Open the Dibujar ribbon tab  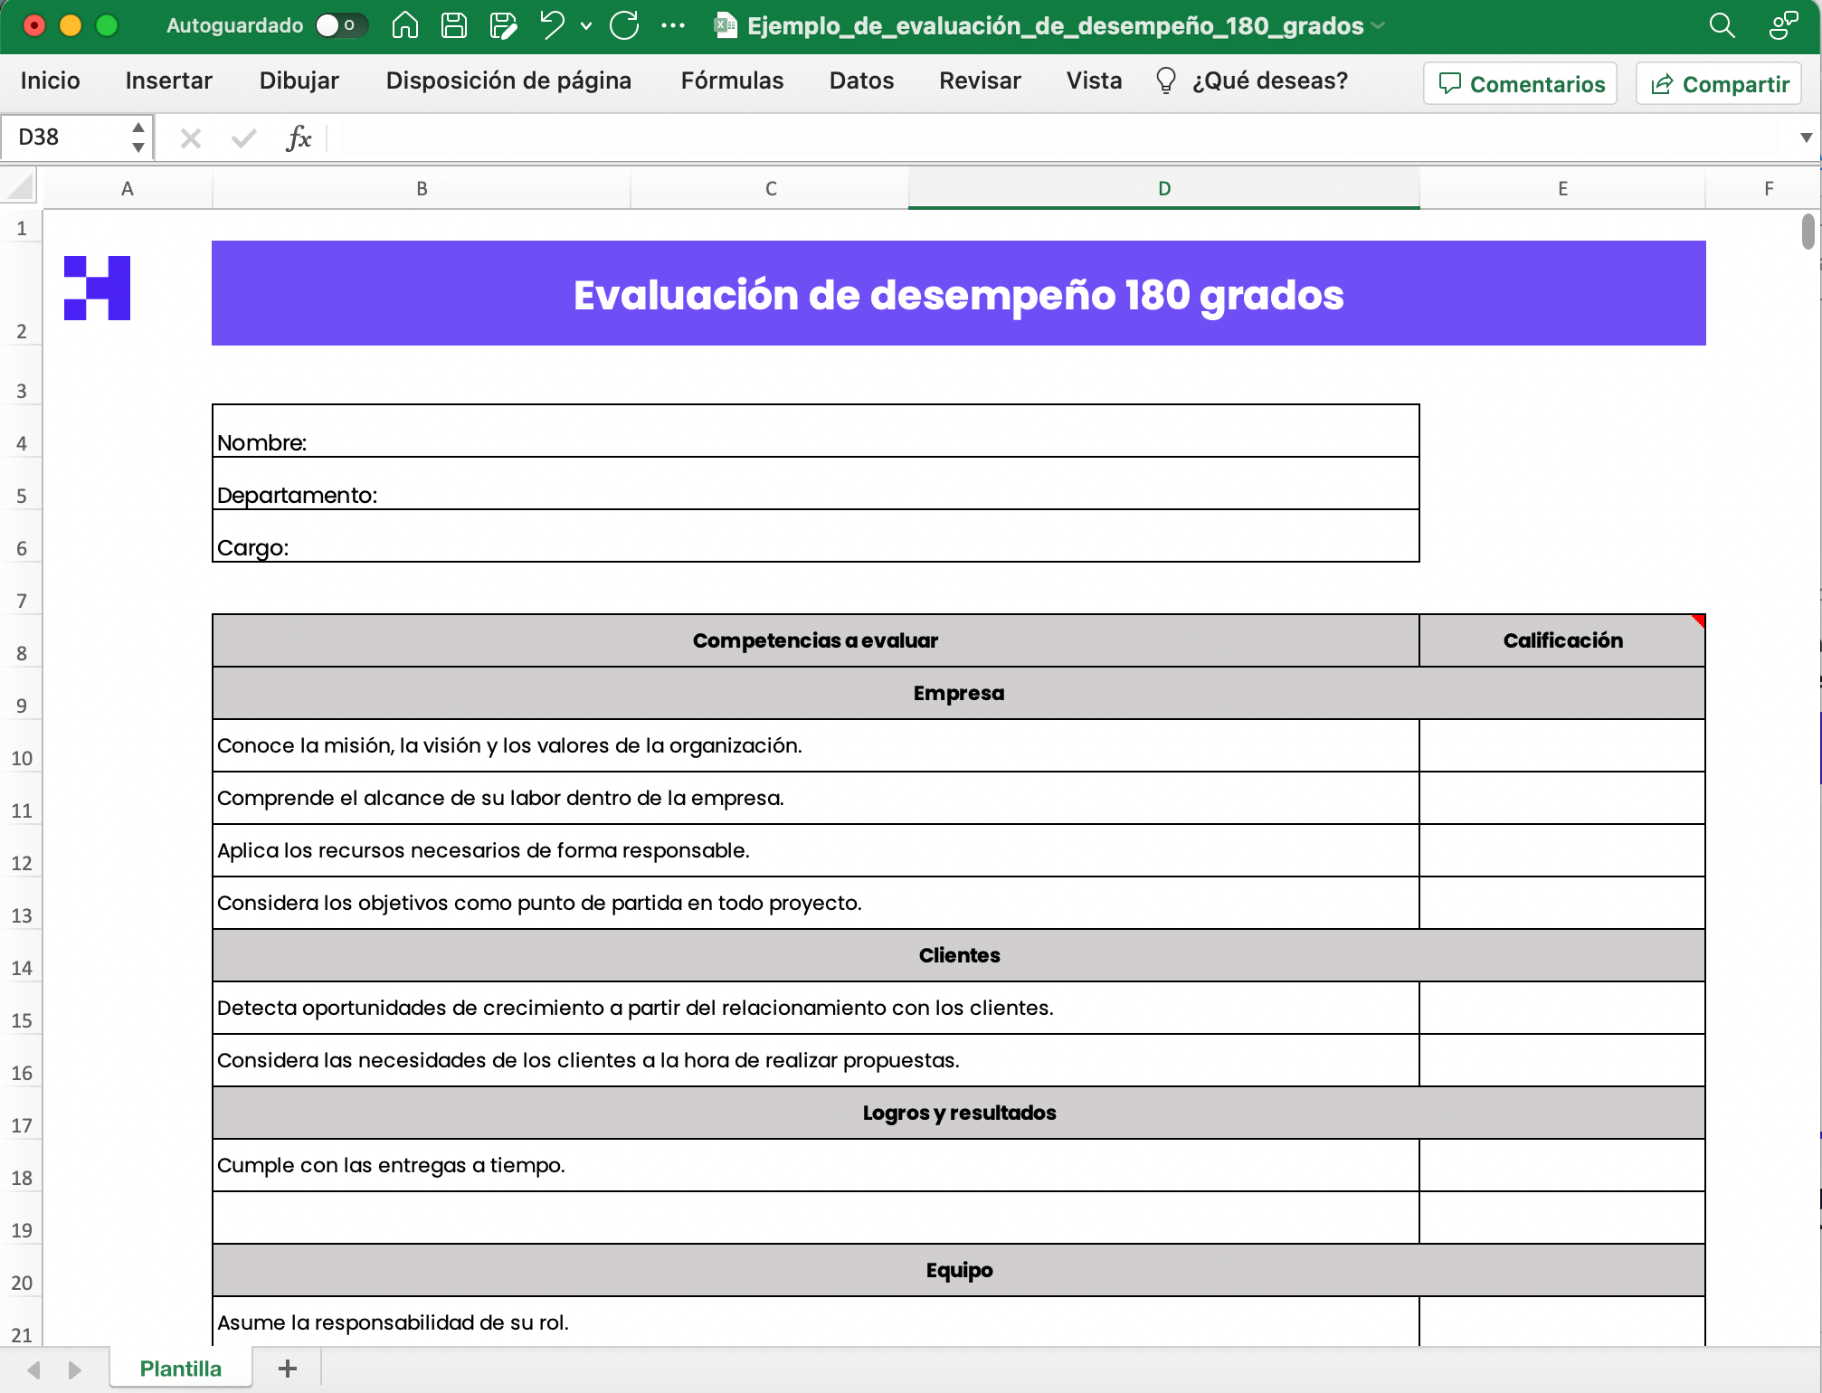[x=299, y=81]
